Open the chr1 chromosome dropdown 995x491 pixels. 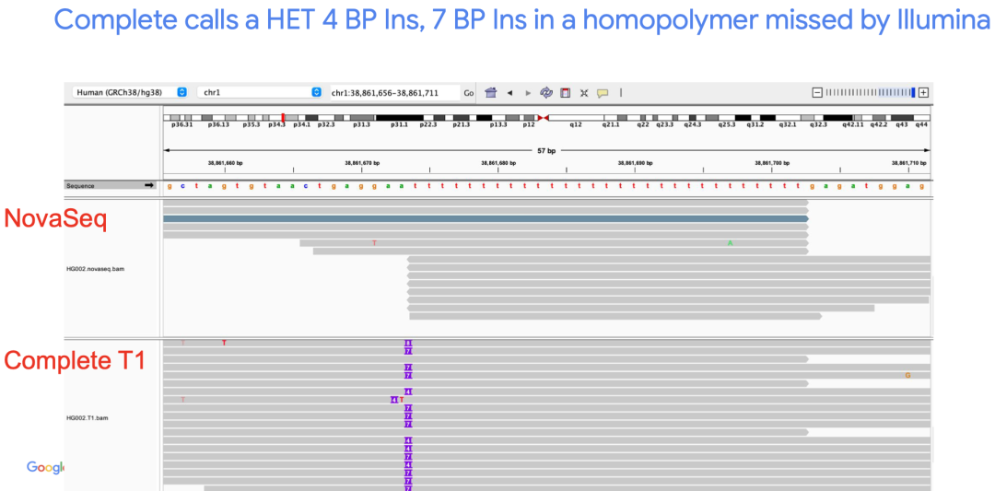coord(262,92)
